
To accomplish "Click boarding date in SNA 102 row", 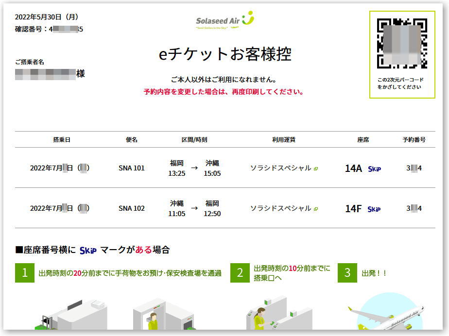I will pyautogui.click(x=60, y=208).
